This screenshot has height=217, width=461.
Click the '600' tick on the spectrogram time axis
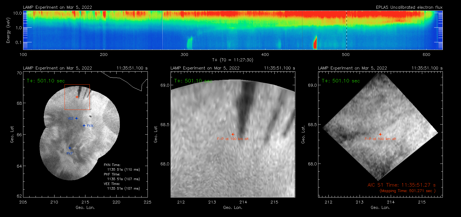(x=426, y=55)
